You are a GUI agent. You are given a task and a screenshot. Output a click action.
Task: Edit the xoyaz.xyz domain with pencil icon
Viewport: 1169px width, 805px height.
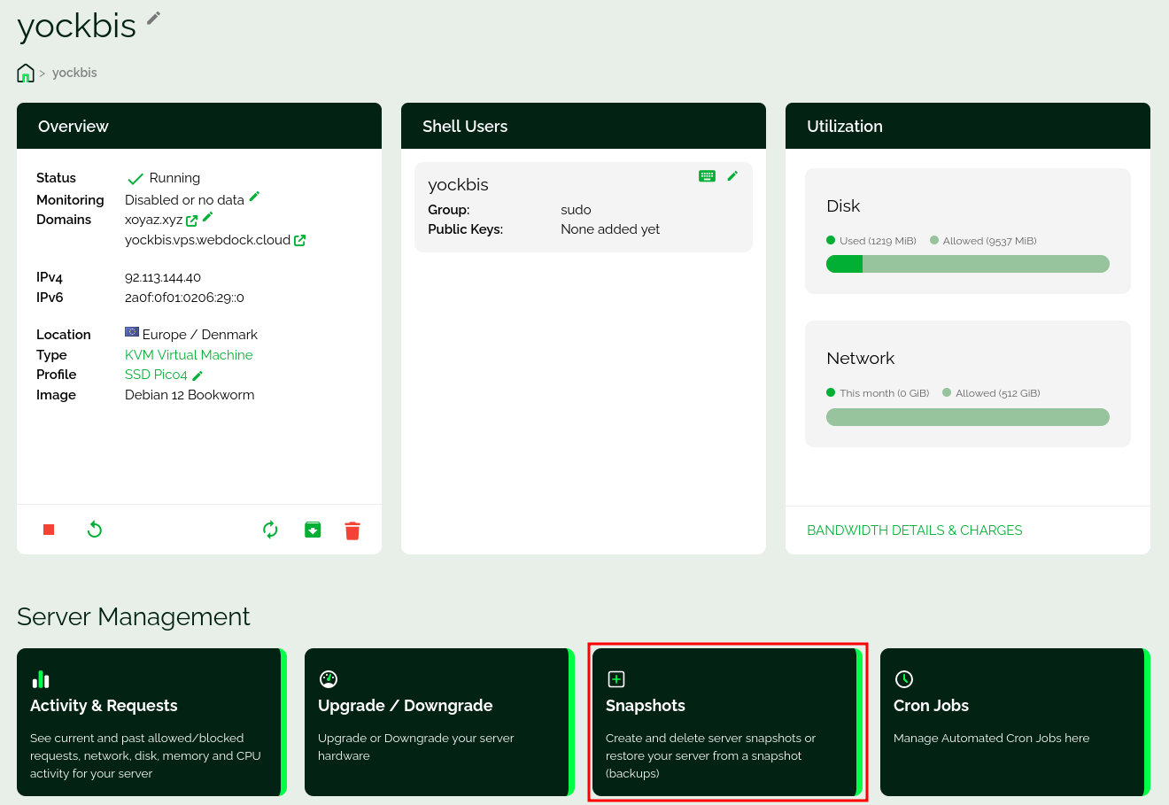coord(208,217)
